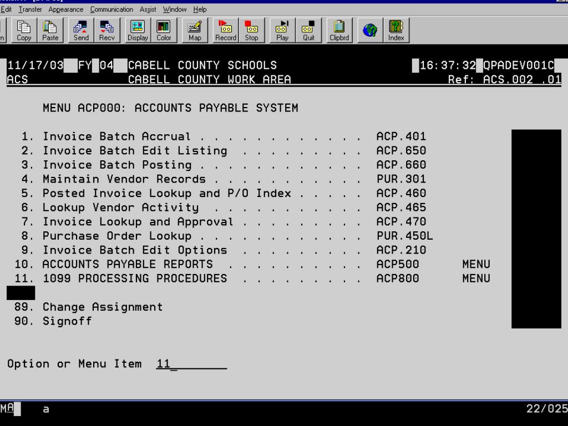The width and height of the screenshot is (568, 426).
Task: Select ACCOUNTS PAYABLE REPORTS menu line
Action: 252,264
